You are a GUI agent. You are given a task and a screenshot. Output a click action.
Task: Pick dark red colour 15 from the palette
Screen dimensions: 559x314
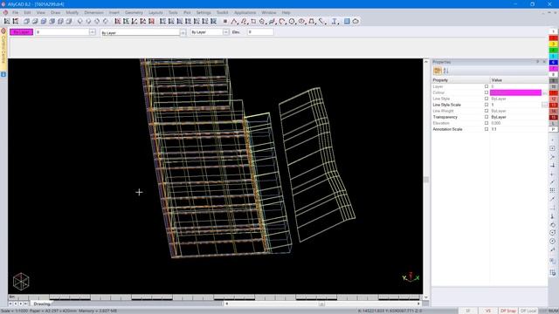[x=553, y=117]
